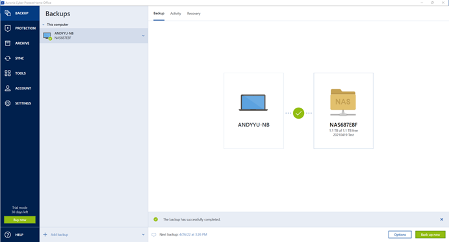
Task: Open the Protection shield icon
Action: pos(8,28)
